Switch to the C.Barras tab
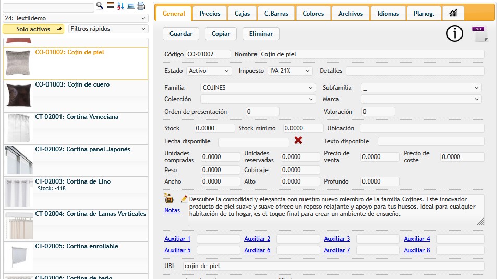The width and height of the screenshot is (497, 279). [x=276, y=14]
